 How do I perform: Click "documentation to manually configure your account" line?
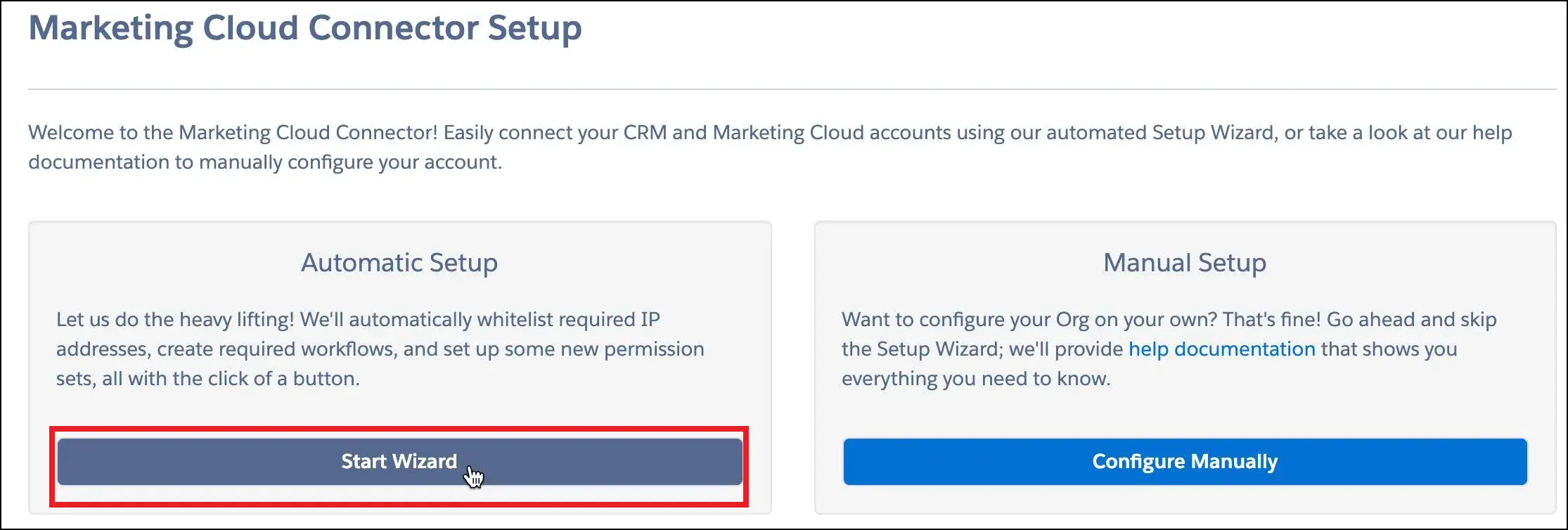coord(265,162)
